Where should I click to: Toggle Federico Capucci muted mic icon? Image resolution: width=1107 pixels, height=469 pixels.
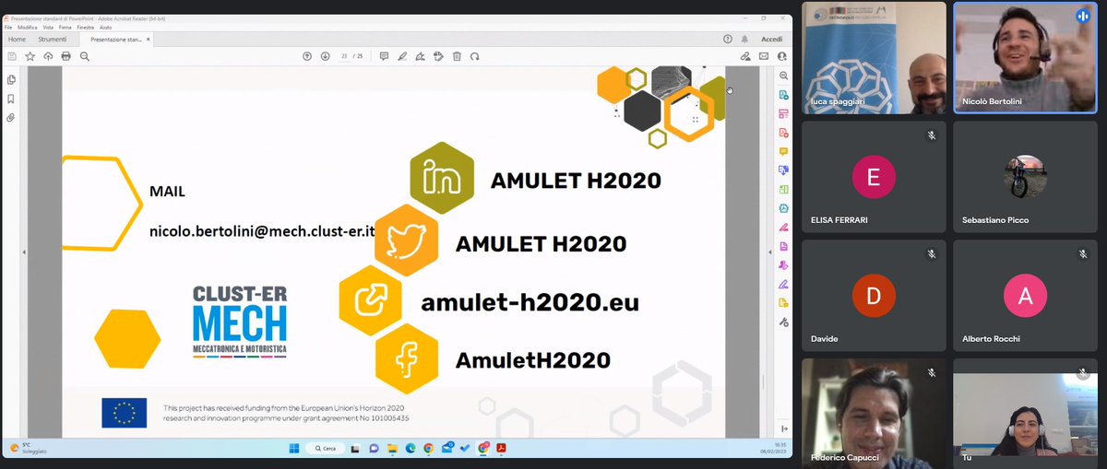tap(932, 372)
